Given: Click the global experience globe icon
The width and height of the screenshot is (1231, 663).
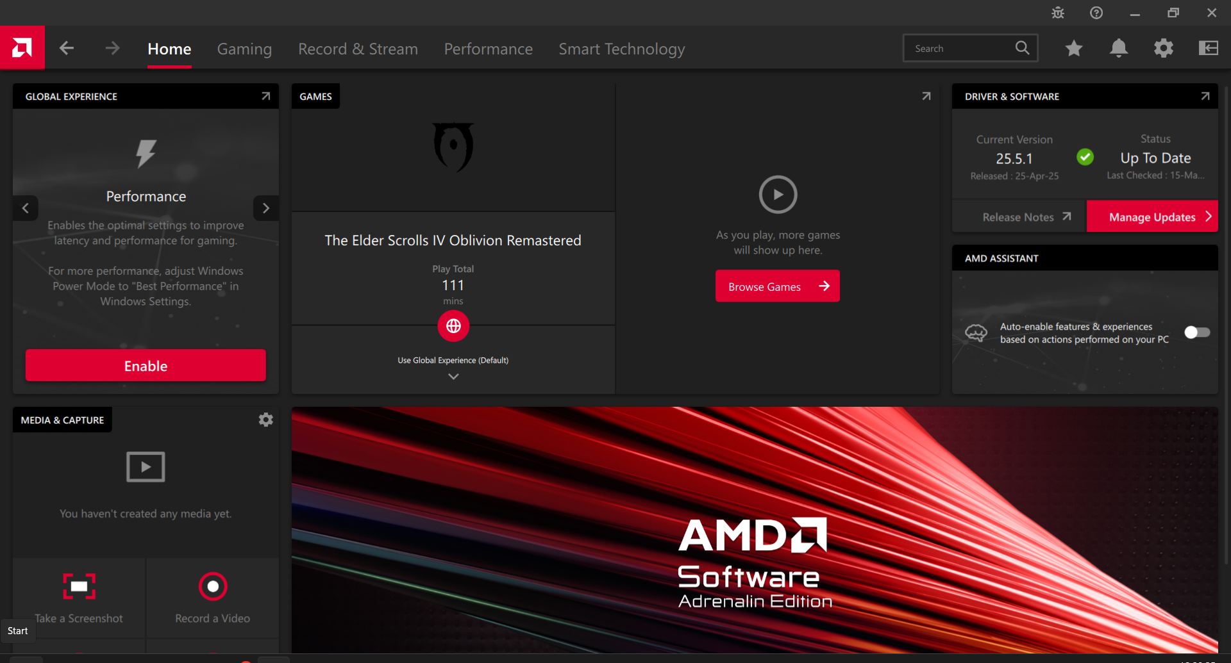Looking at the screenshot, I should (x=453, y=326).
